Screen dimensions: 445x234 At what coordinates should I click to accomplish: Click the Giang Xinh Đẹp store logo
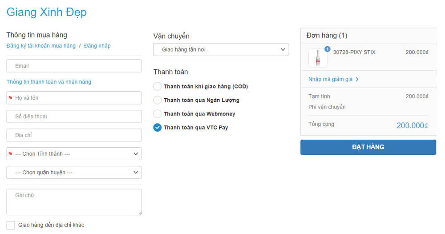click(x=47, y=12)
